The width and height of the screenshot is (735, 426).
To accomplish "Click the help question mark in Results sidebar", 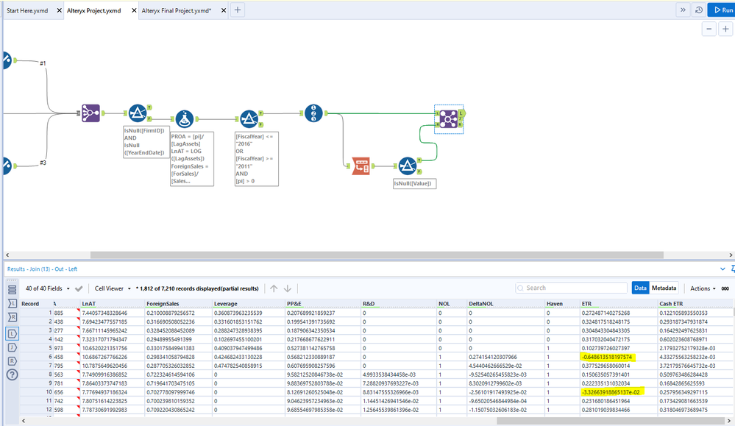I will [x=13, y=374].
